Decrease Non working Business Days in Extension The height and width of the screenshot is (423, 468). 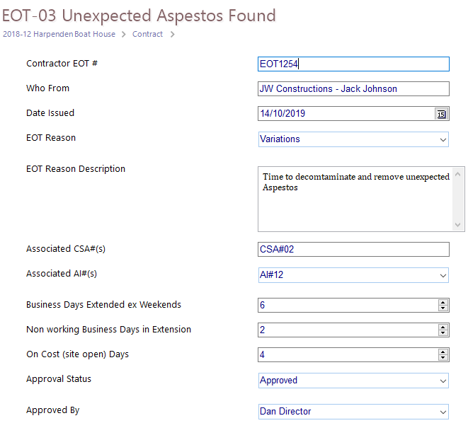pyautogui.click(x=443, y=332)
